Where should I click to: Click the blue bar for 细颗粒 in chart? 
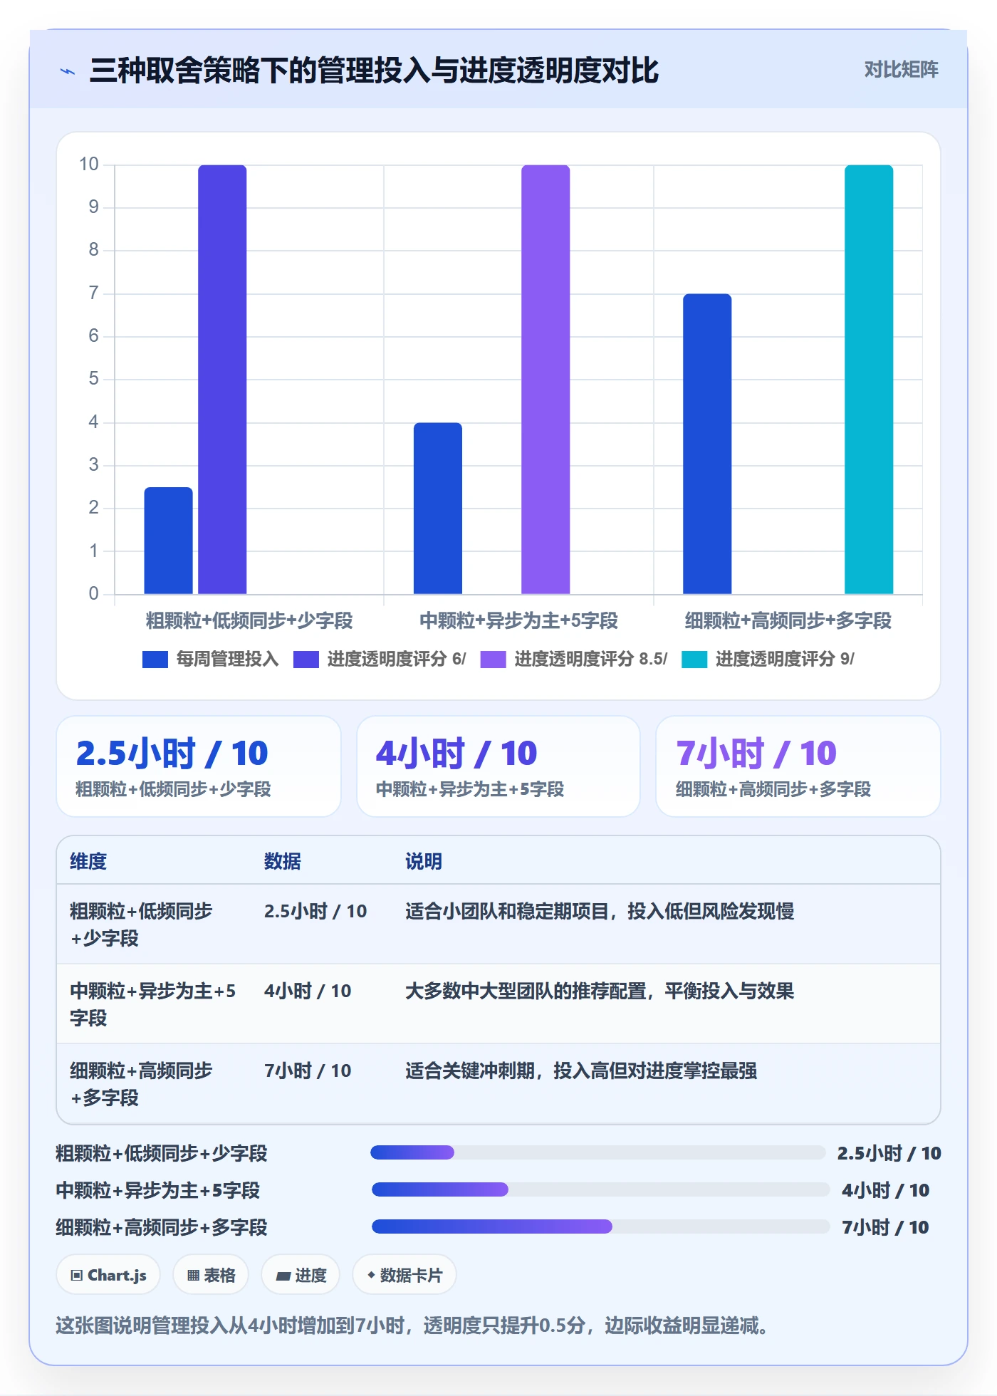tap(707, 444)
